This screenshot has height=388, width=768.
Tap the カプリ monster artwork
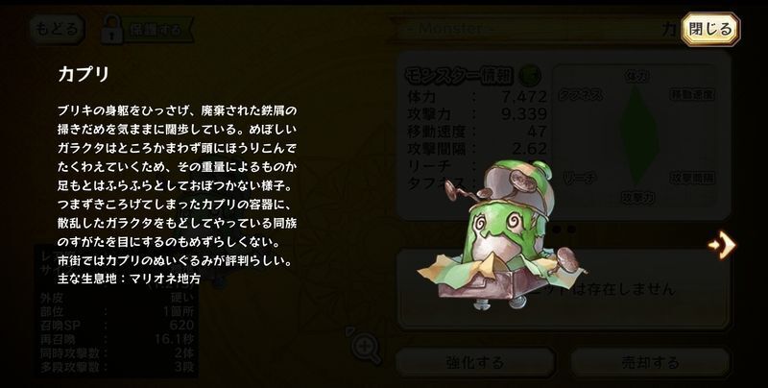coord(500,236)
